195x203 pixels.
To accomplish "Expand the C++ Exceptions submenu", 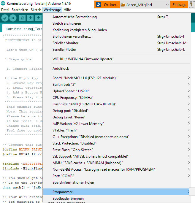I will [117, 137].
